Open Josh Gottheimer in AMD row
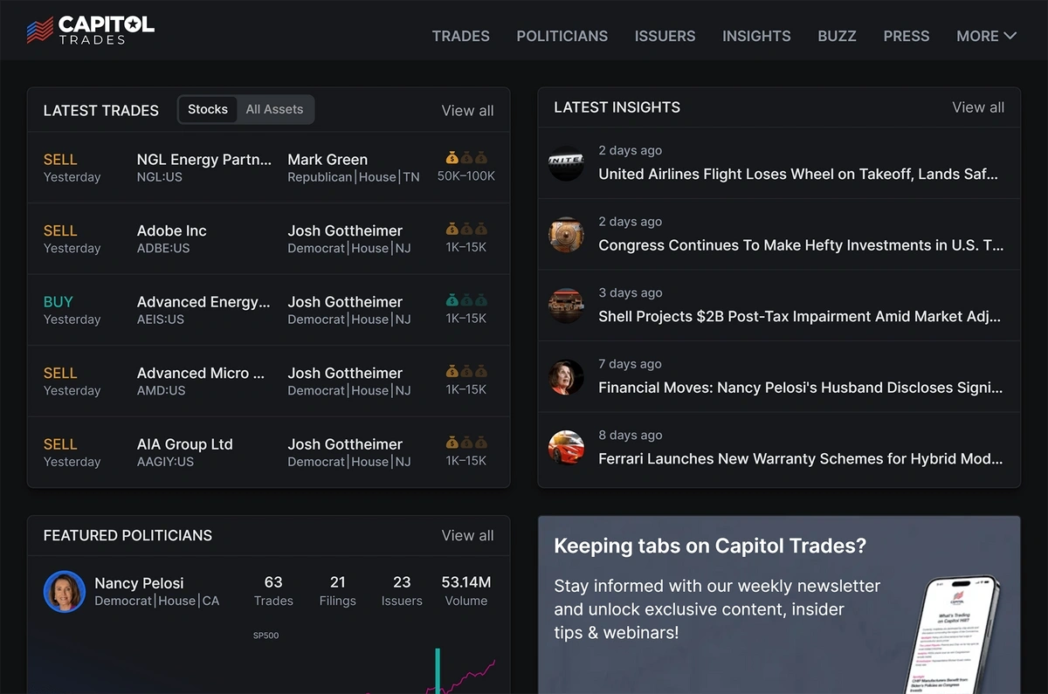The height and width of the screenshot is (694, 1048). click(x=345, y=373)
